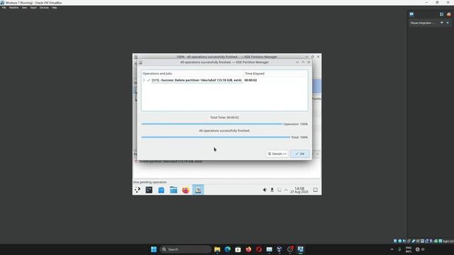This screenshot has width=454, height=255.
Task: Open Microsoft Store from Windows taskbar
Action: pos(238,249)
